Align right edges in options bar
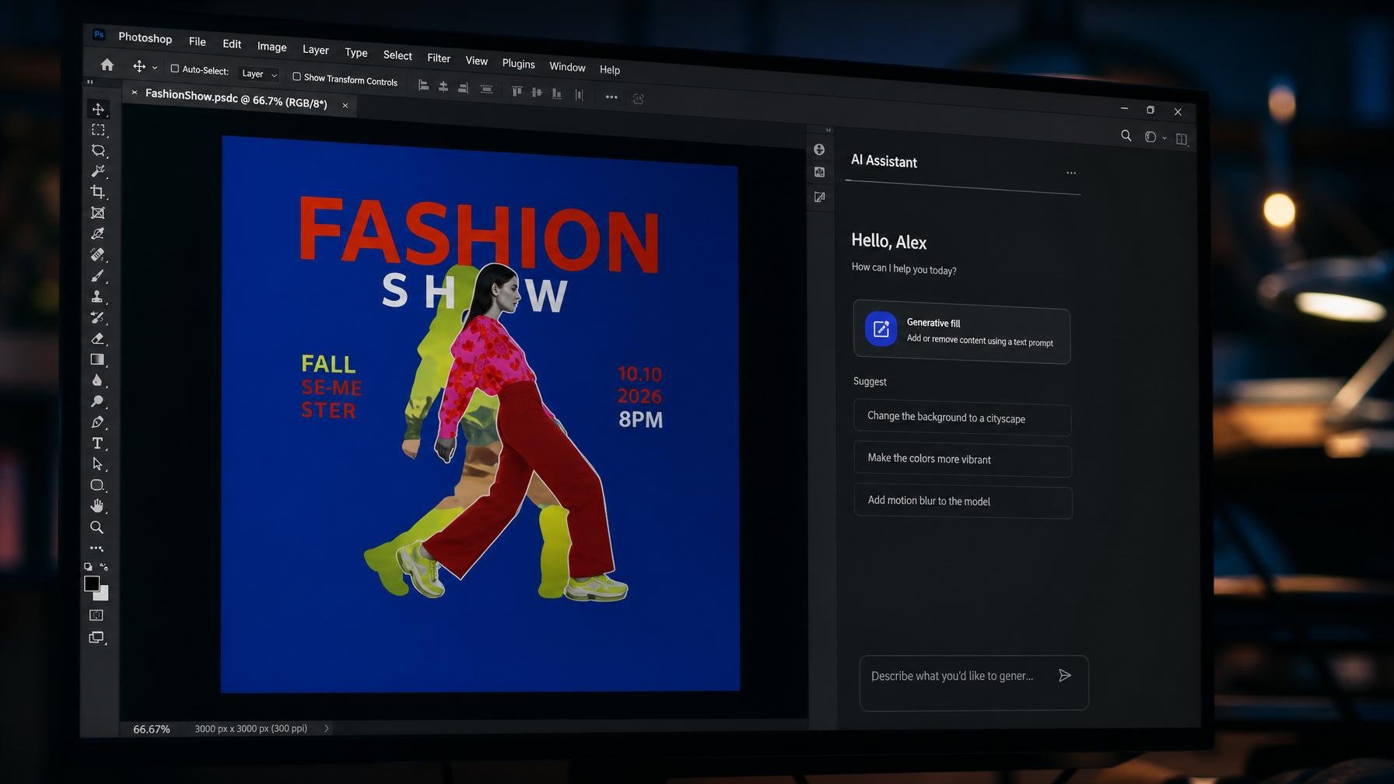Image resolution: width=1394 pixels, height=784 pixels. point(464,88)
